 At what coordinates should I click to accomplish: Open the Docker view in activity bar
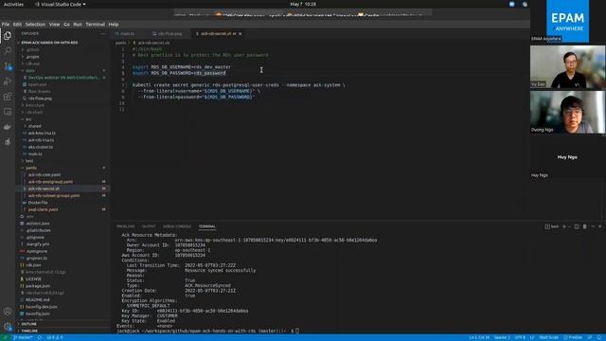click(x=8, y=127)
